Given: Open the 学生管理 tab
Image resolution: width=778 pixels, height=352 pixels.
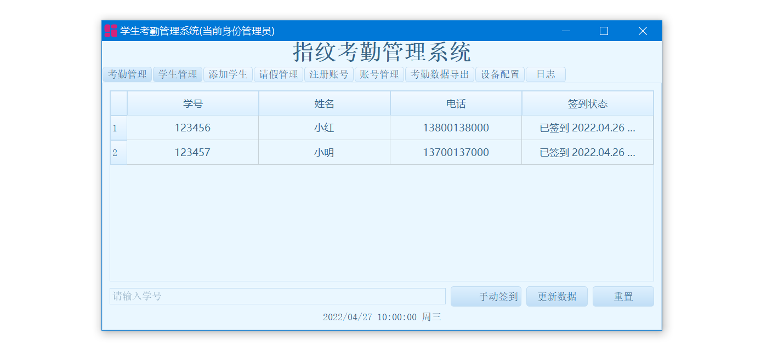Looking at the screenshot, I should point(178,74).
